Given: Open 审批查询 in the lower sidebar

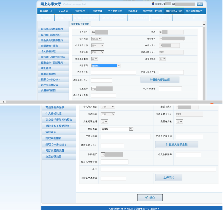Looking at the screenshot, I should point(59,132).
